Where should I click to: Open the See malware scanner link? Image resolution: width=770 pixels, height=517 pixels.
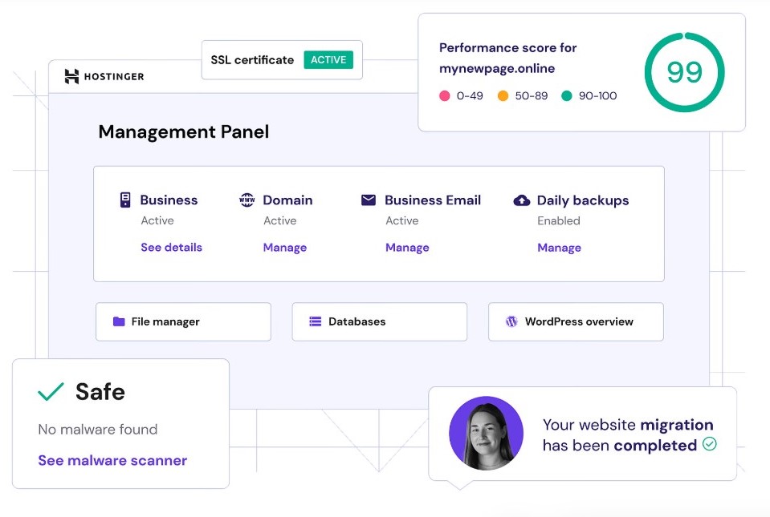[x=112, y=461]
